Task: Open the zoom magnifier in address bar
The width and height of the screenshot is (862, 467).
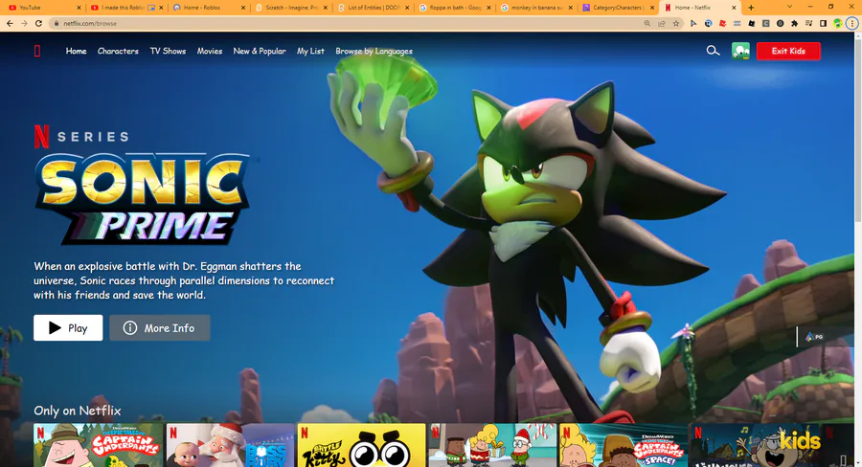Action: pyautogui.click(x=647, y=24)
